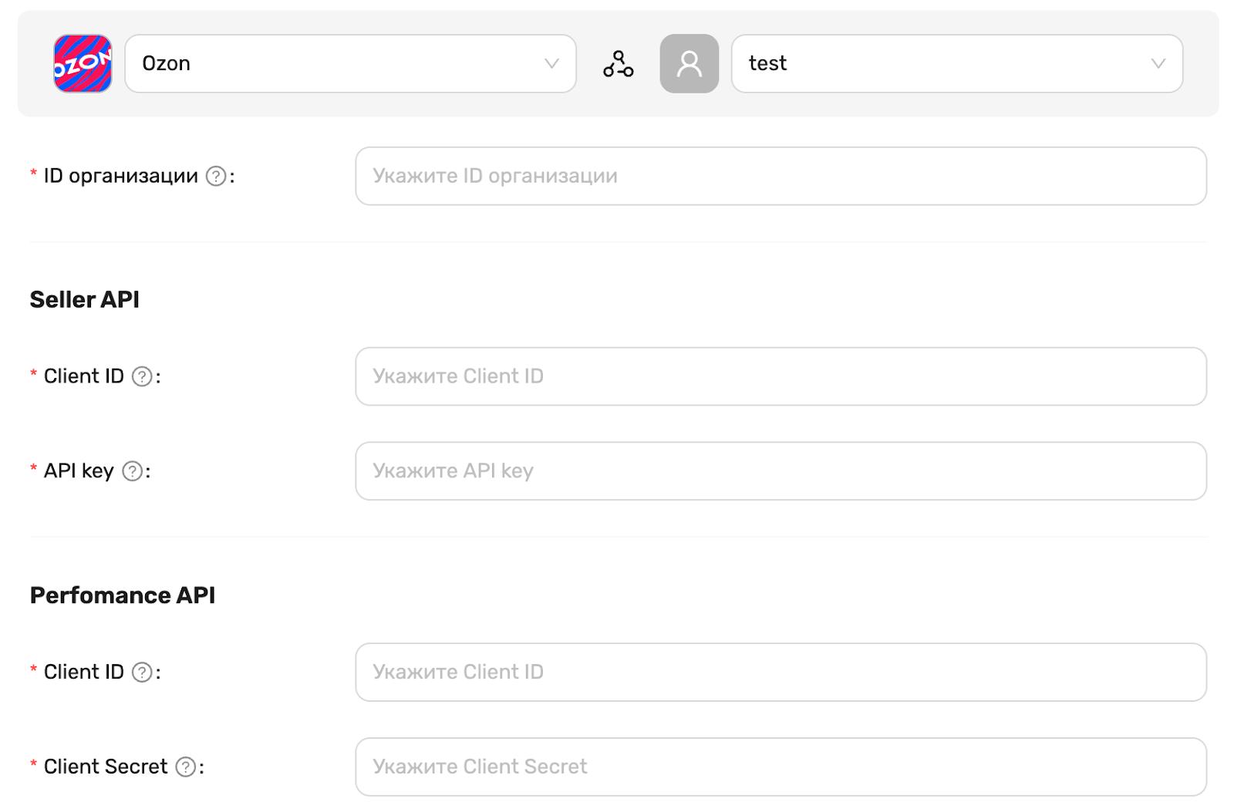Viewport: 1234px width, 809px height.
Task: Open help tooltip for Seller API Client ID
Action: [x=142, y=376]
